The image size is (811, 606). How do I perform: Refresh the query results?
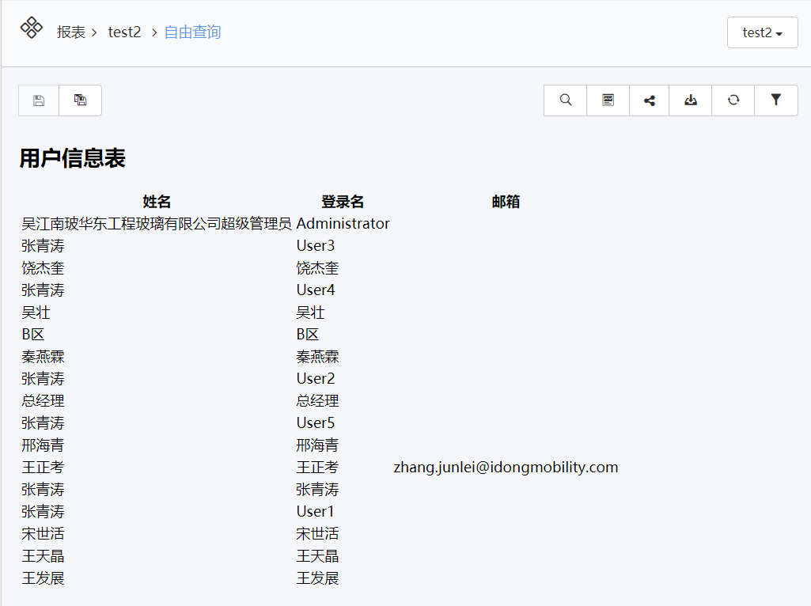(733, 100)
